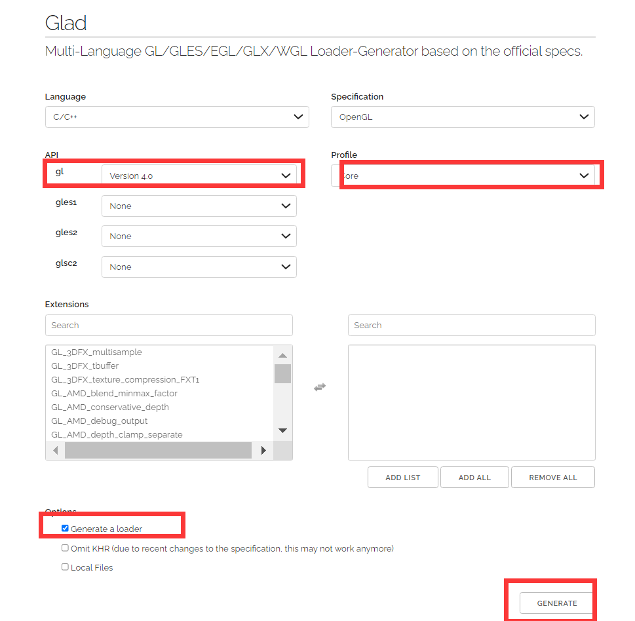635x621 pixels.
Task: Open the gl API version dropdown
Action: pyautogui.click(x=199, y=176)
